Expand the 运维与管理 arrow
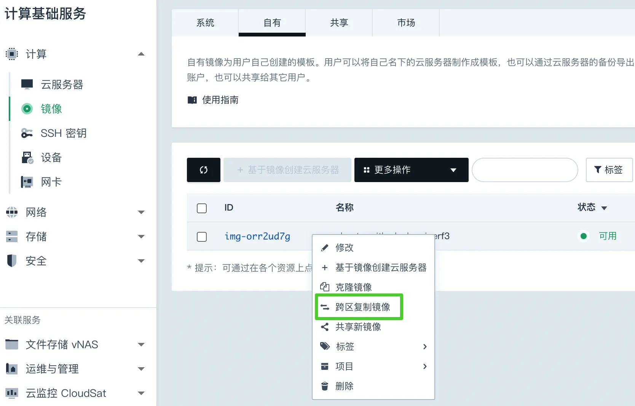 [141, 369]
